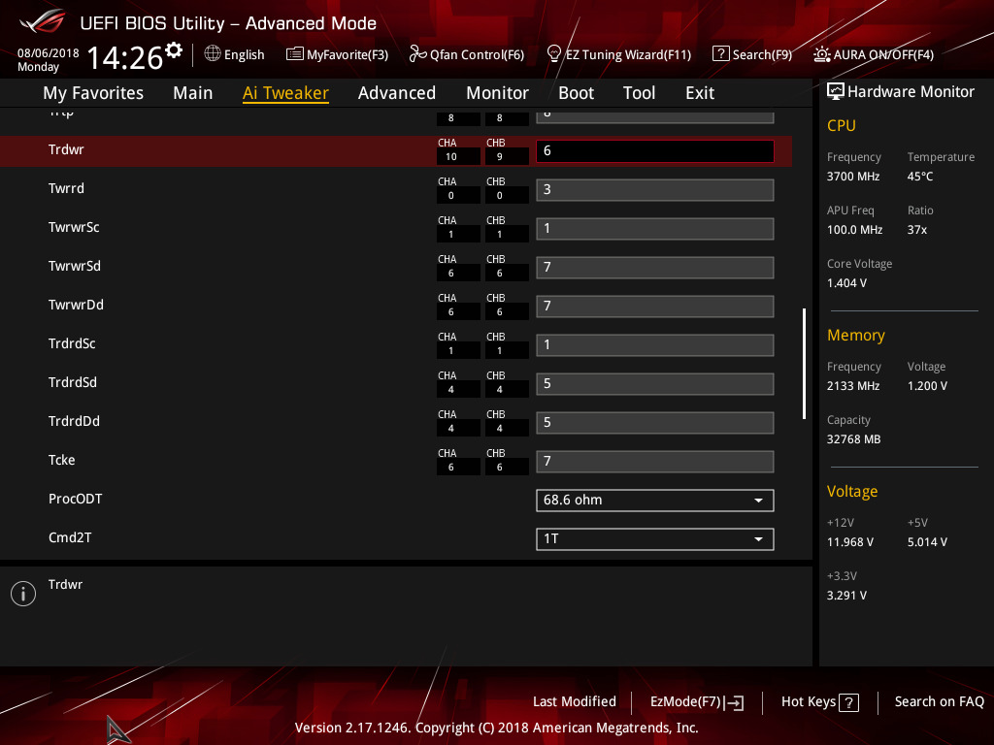This screenshot has height=745, width=994.
Task: Select the ProcODT row label
Action: (75, 499)
